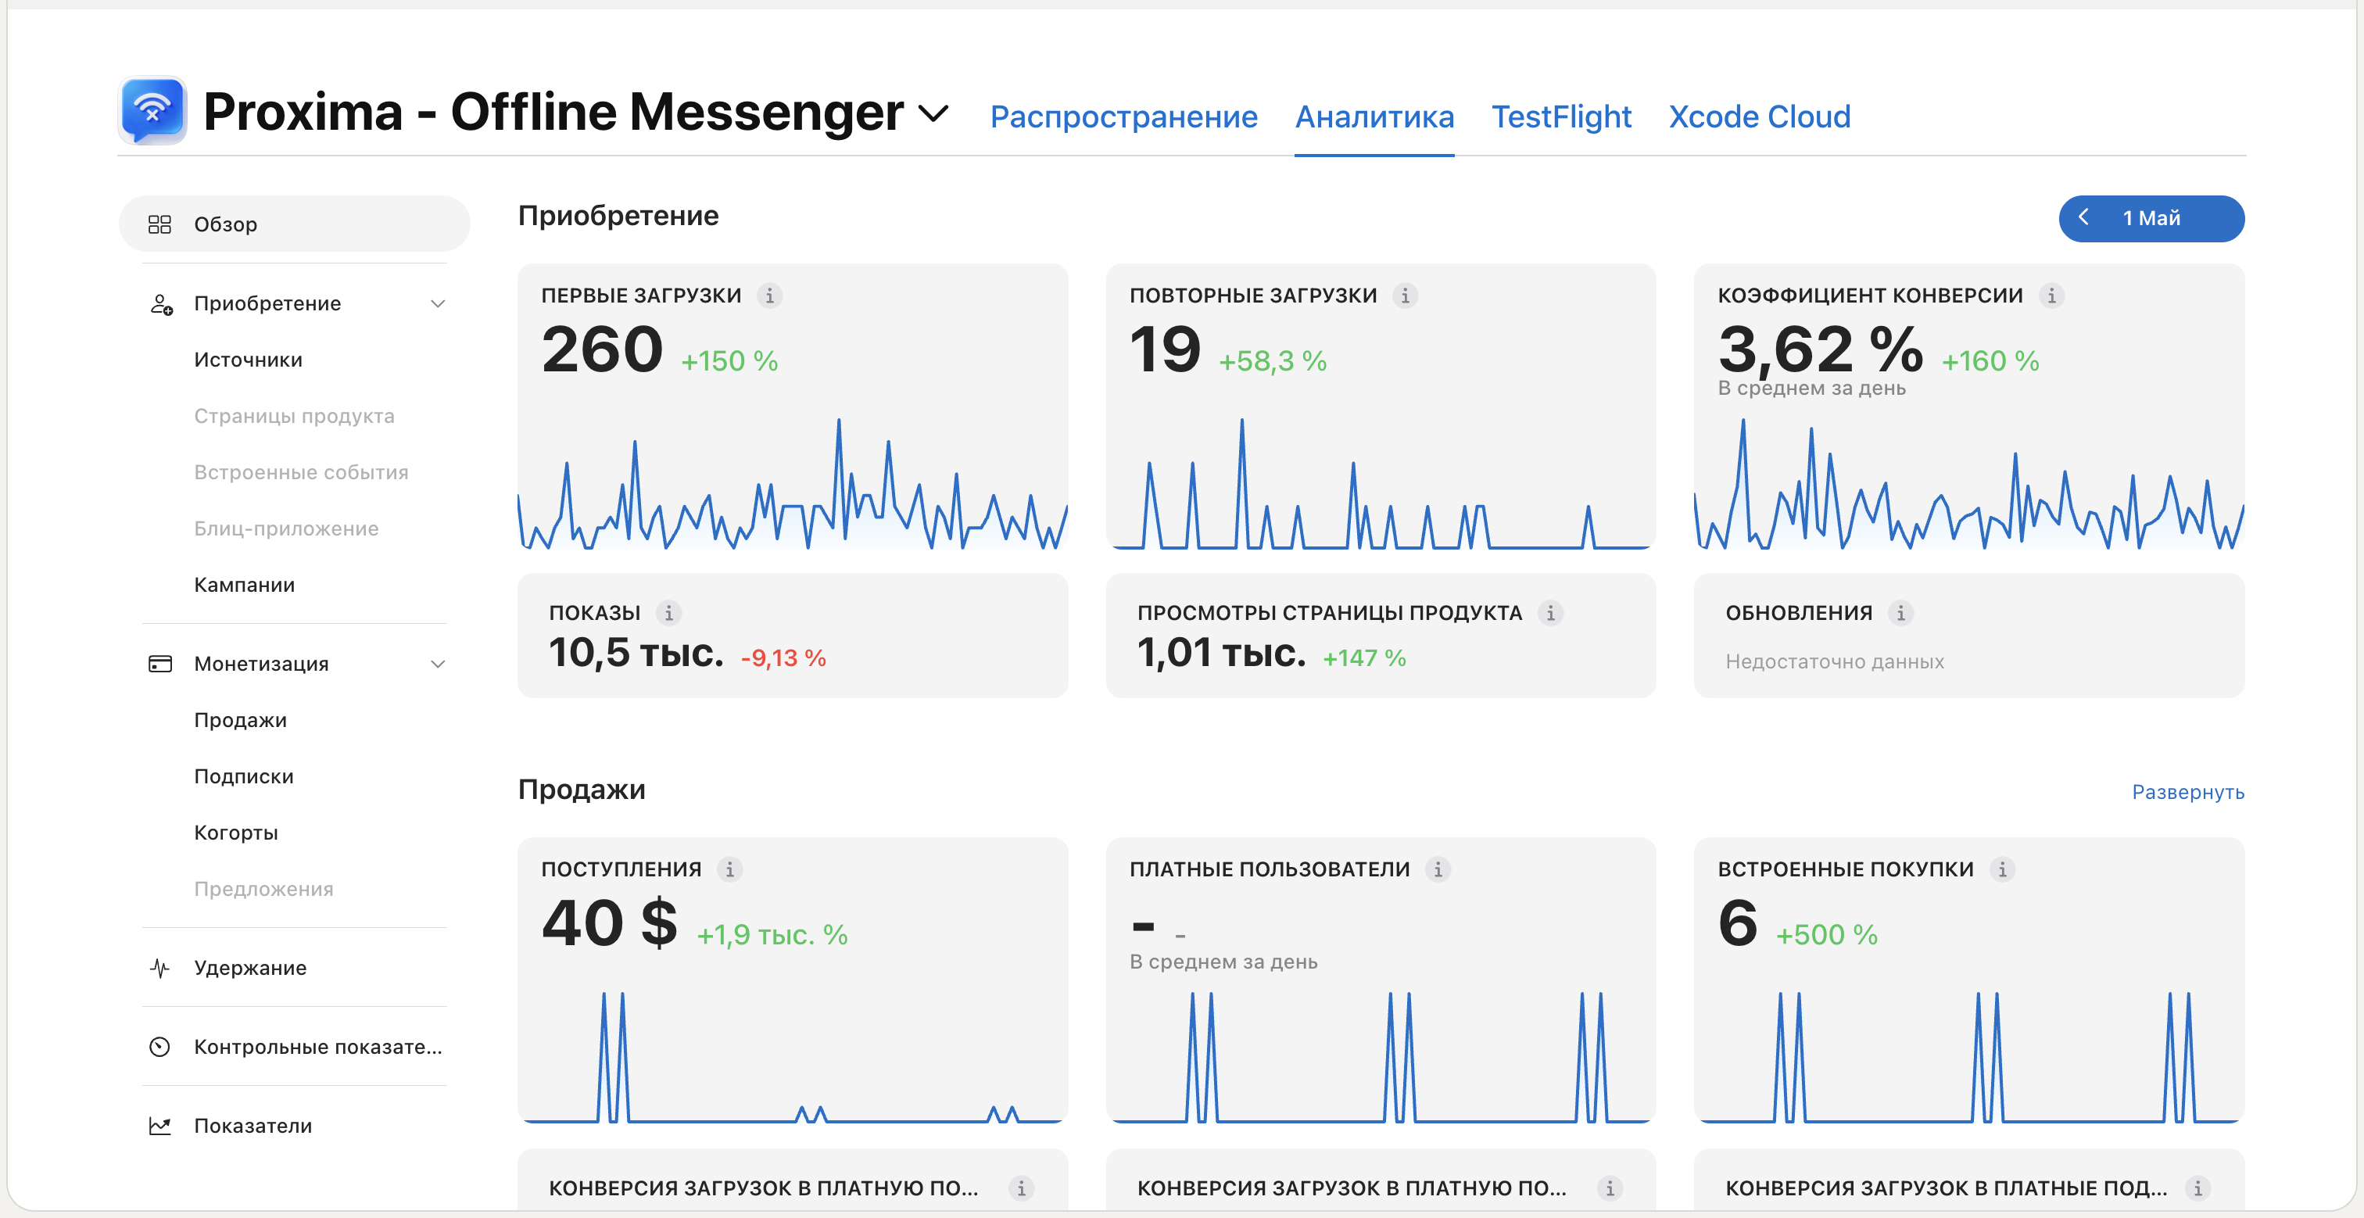Open Подписки in the sidebar
Viewport: 2364px width, 1218px height.
coord(244,776)
